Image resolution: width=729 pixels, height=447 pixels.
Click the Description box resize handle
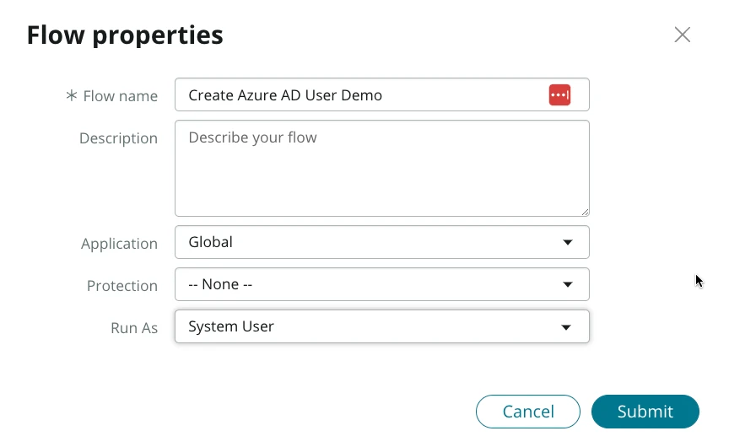(584, 211)
